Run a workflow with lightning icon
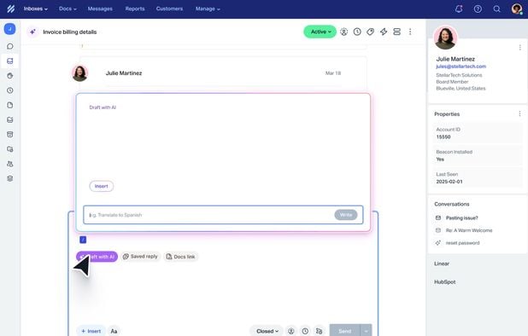This screenshot has height=336, width=528. tap(384, 32)
